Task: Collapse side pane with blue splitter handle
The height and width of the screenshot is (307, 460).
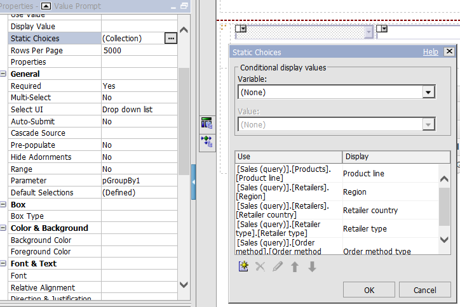Action: coord(193,182)
